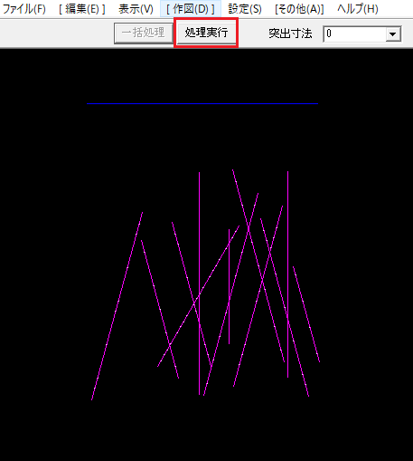Viewport: 413px width, 461px height.
Task: Select the blue horizontal reference line
Action: point(202,103)
